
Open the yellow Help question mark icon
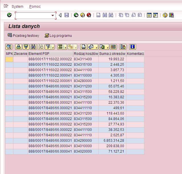165,15
